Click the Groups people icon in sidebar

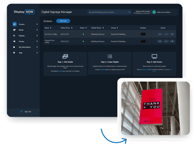14,41
